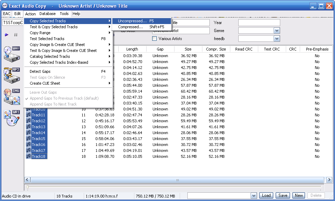The height and width of the screenshot is (201, 335).
Task: Click the genre text field
Action: pos(256,31)
